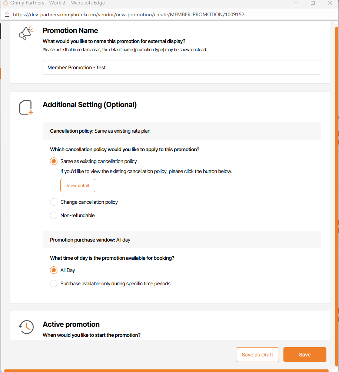Screen dimensions: 339x372
Task: Click the Cancellation policy summary bar
Action: [182, 131]
